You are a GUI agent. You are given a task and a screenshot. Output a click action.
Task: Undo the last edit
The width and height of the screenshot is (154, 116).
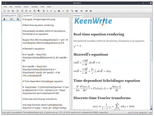tap(22, 11)
